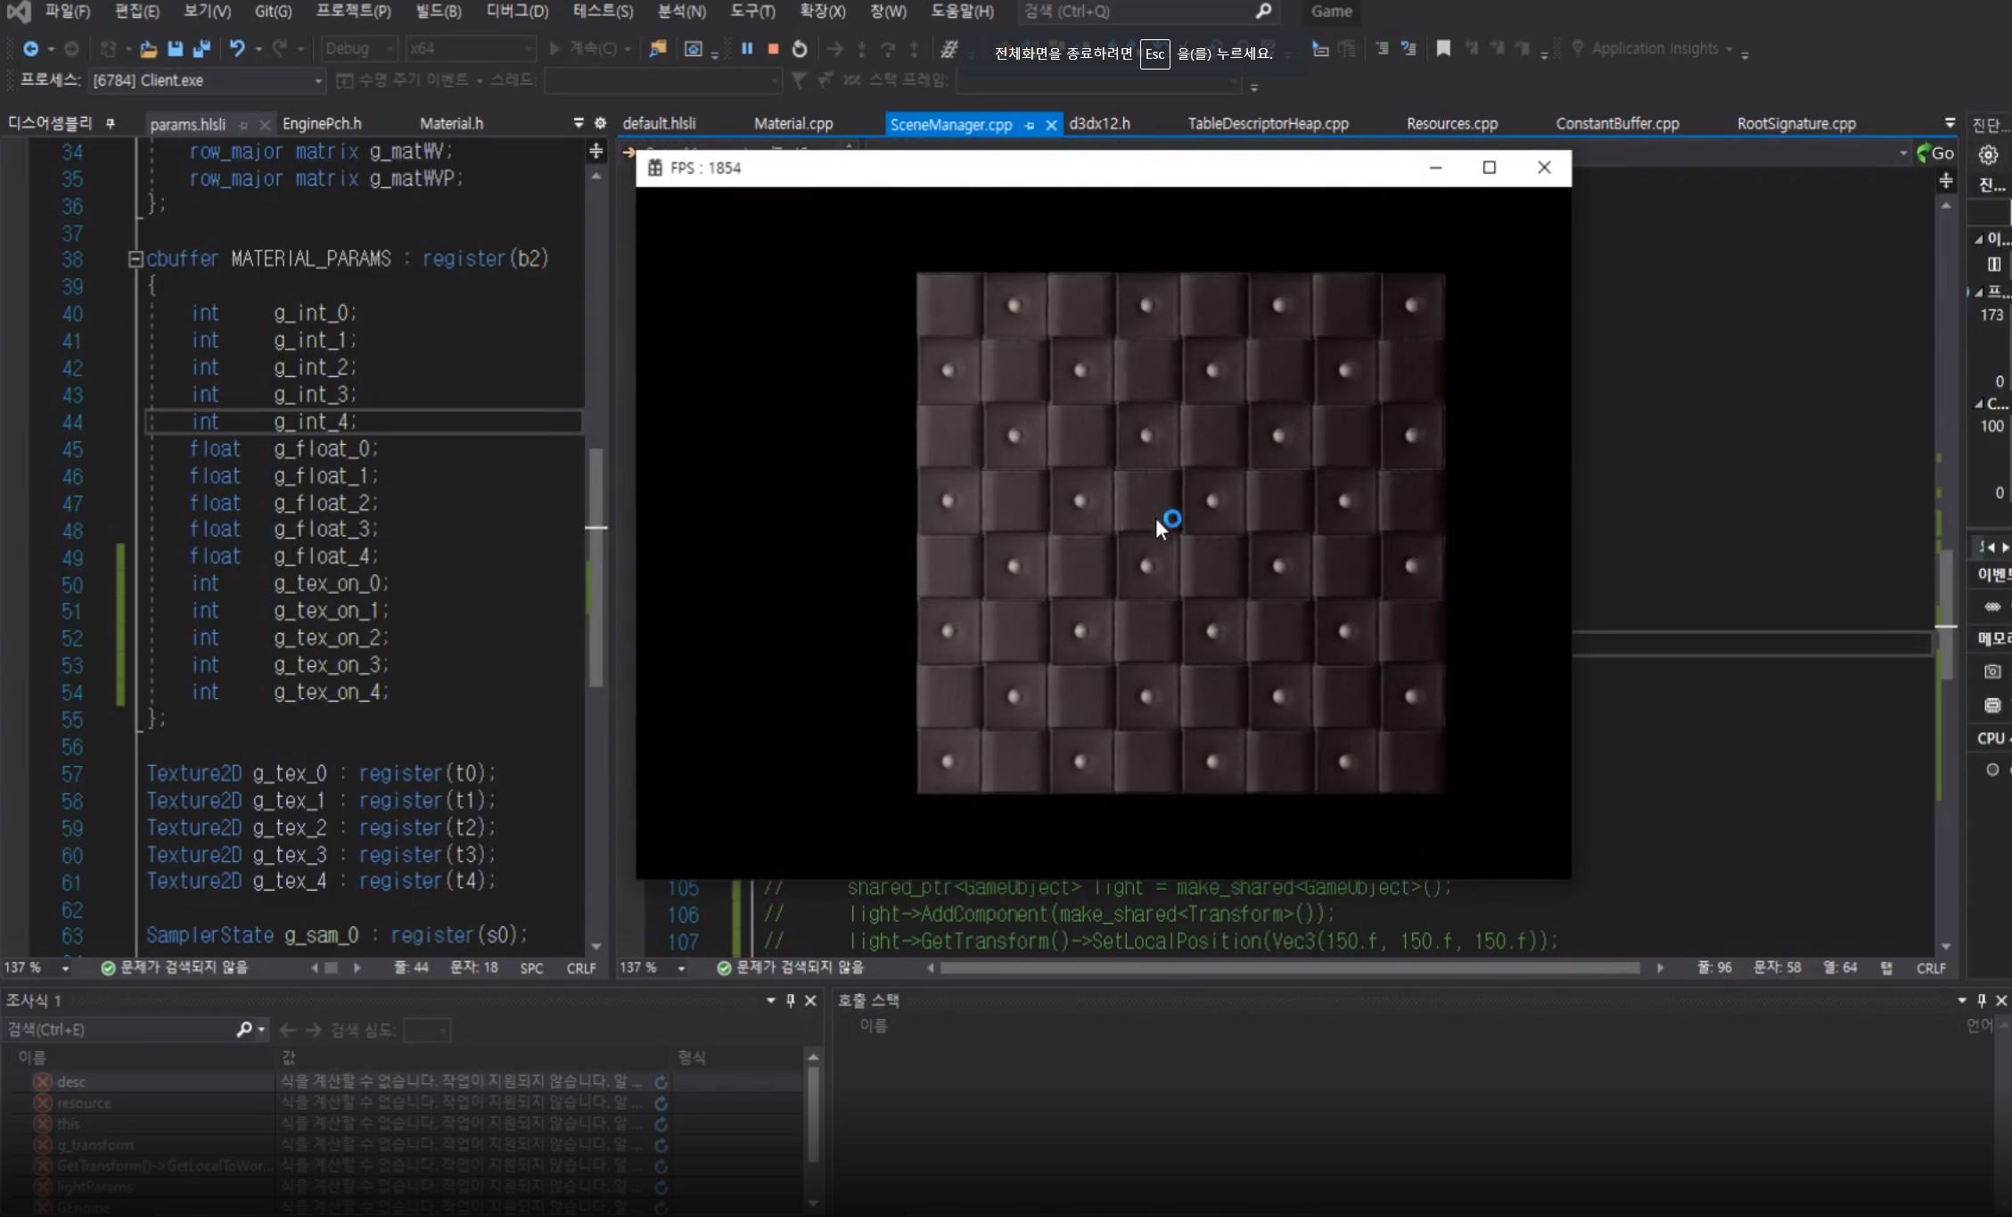Toggle pin on SceneManager.cpp tab
Screen dimensions: 2012x1217
[x=1030, y=125]
